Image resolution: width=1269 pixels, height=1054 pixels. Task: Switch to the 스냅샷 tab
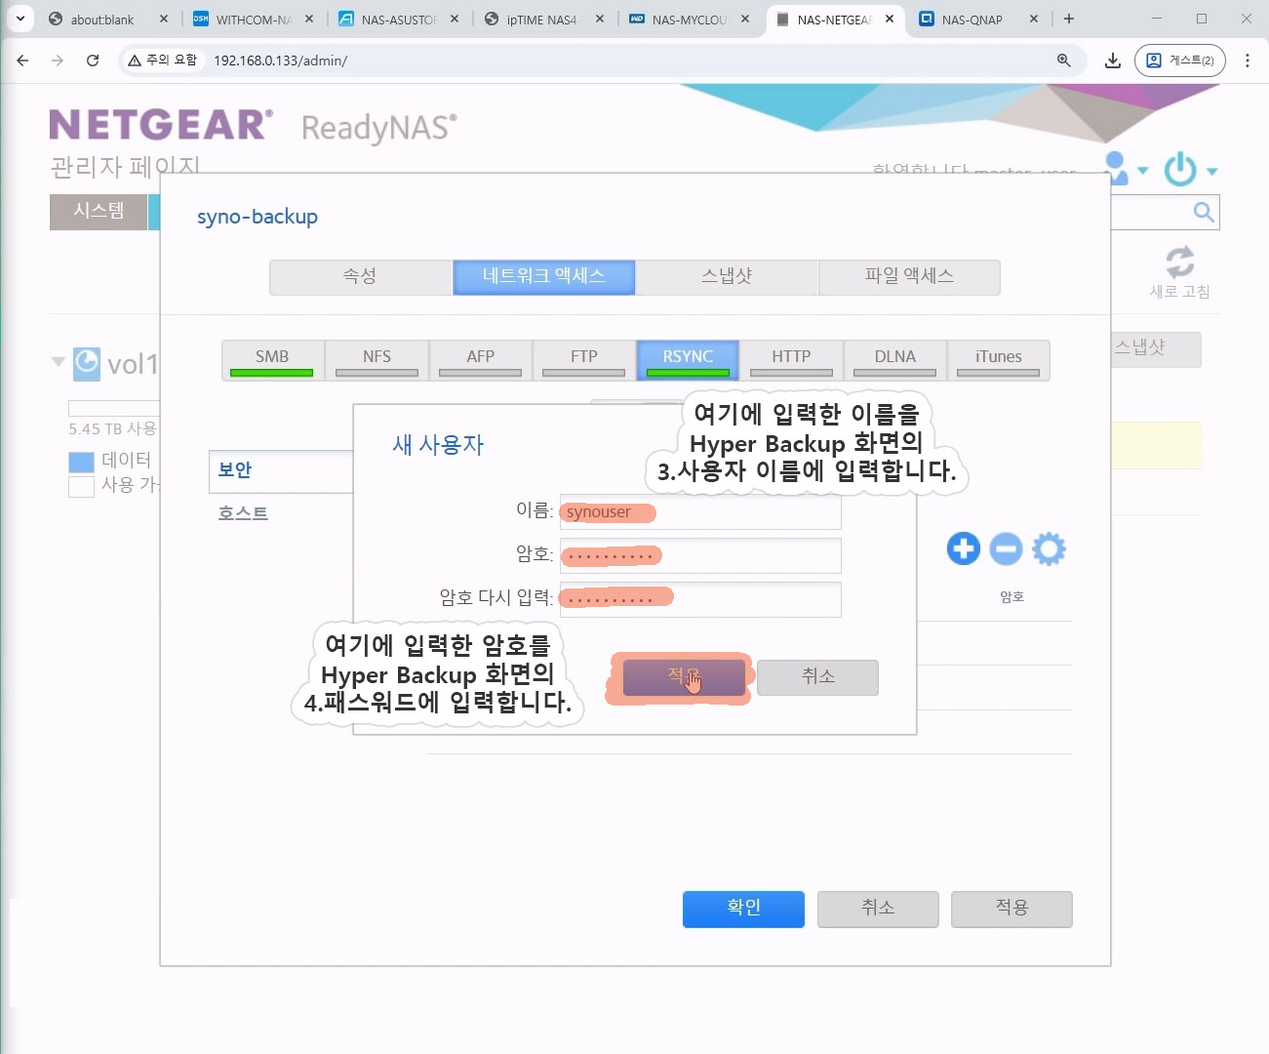pos(726,276)
